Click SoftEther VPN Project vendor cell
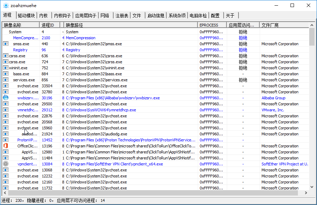The width and height of the screenshot is (317, 205). (285, 164)
